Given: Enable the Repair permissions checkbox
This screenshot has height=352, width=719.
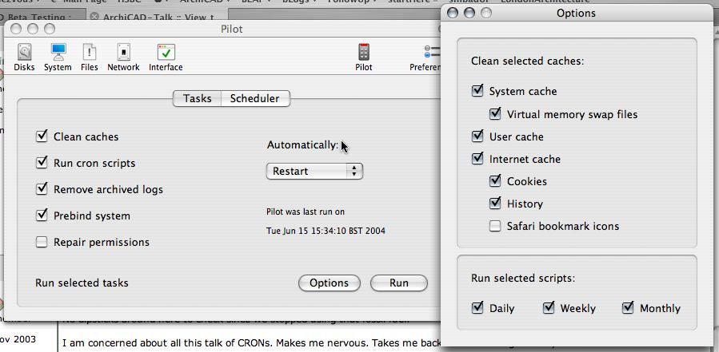Looking at the screenshot, I should point(42,242).
